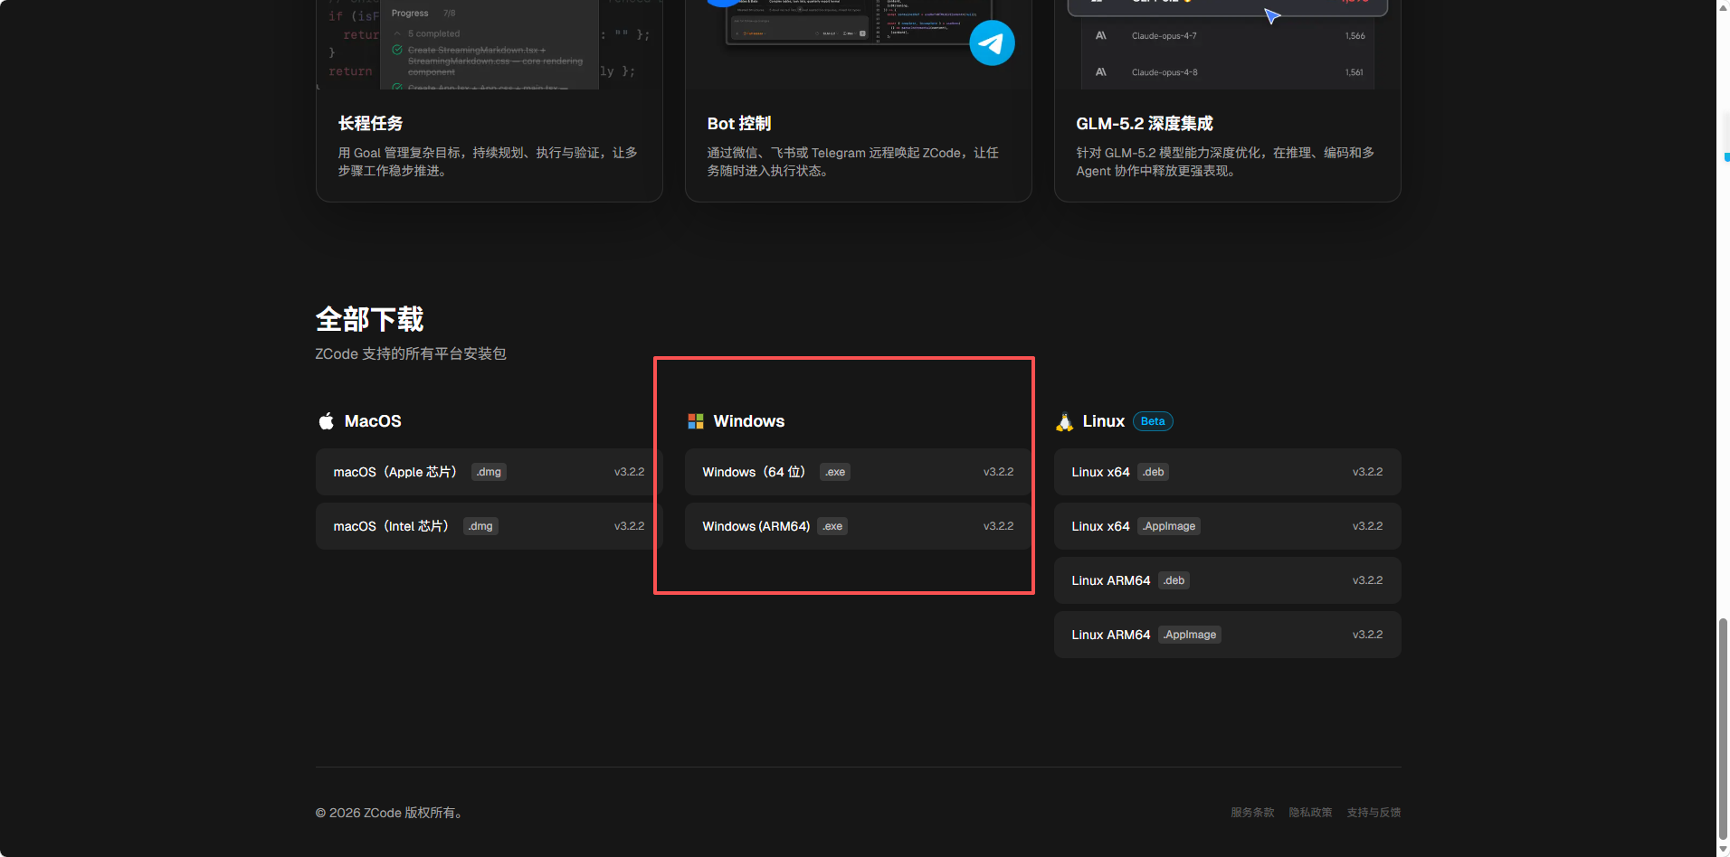1730x857 pixels.
Task: Click the Beta badge next to Linux
Action: pyautogui.click(x=1153, y=421)
